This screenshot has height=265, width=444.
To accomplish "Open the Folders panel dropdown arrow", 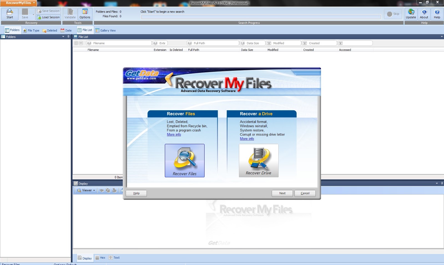I will 63,37.
